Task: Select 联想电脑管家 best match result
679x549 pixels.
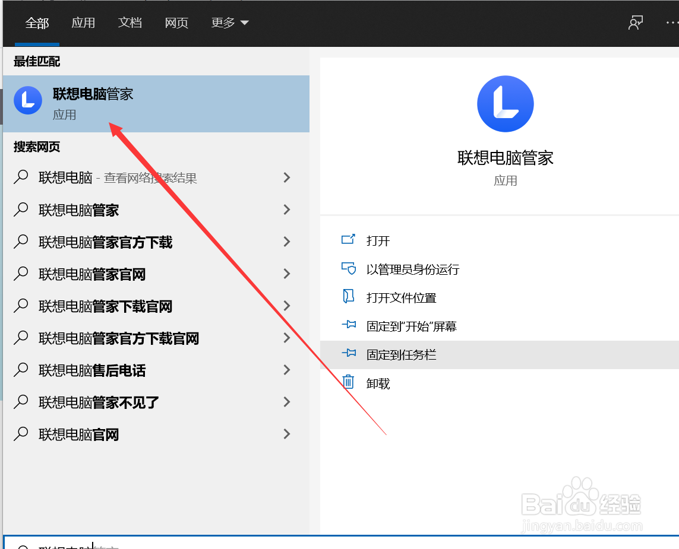Action: point(156,104)
